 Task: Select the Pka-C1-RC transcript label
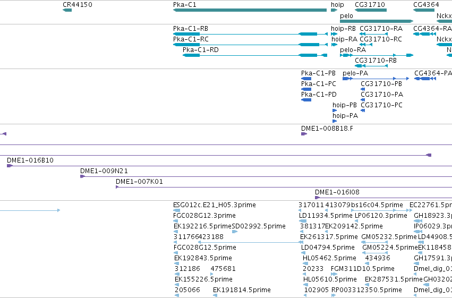coord(191,39)
